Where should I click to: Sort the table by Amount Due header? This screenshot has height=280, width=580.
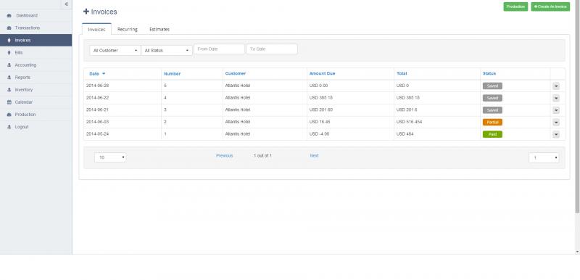click(322, 73)
